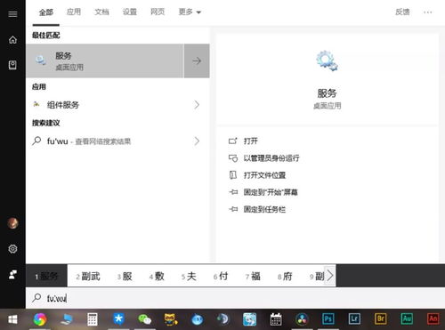Open Calculator from the taskbar
The height and width of the screenshot is (330, 445).
coord(92,319)
